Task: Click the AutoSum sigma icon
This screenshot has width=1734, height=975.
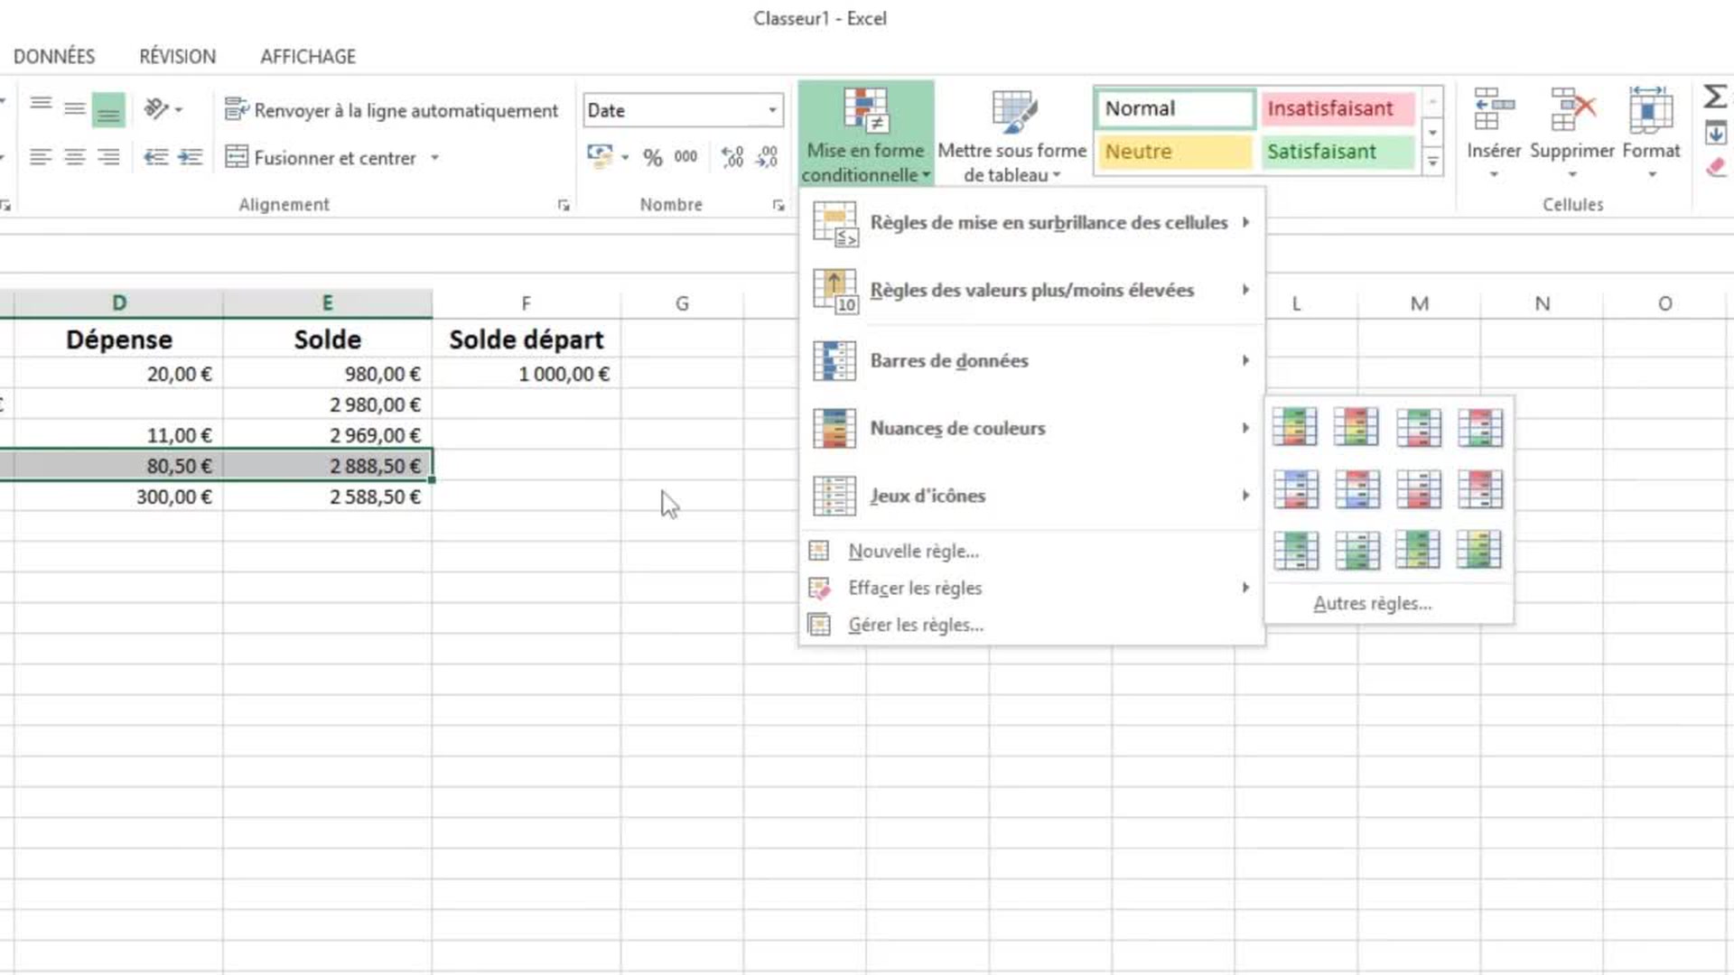Action: pos(1714,97)
